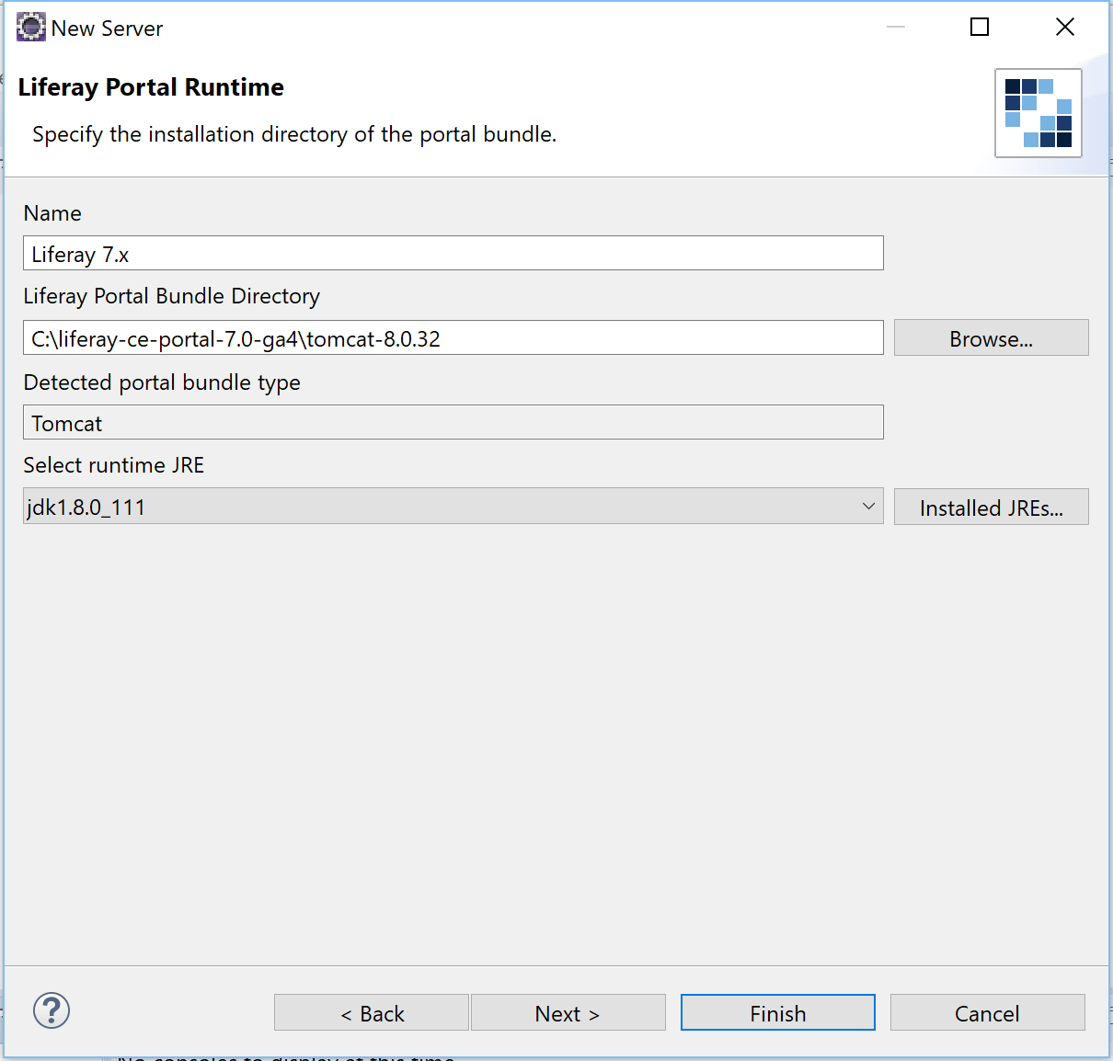Click the help question mark icon
This screenshot has height=1061, width=1113.
(52, 1010)
